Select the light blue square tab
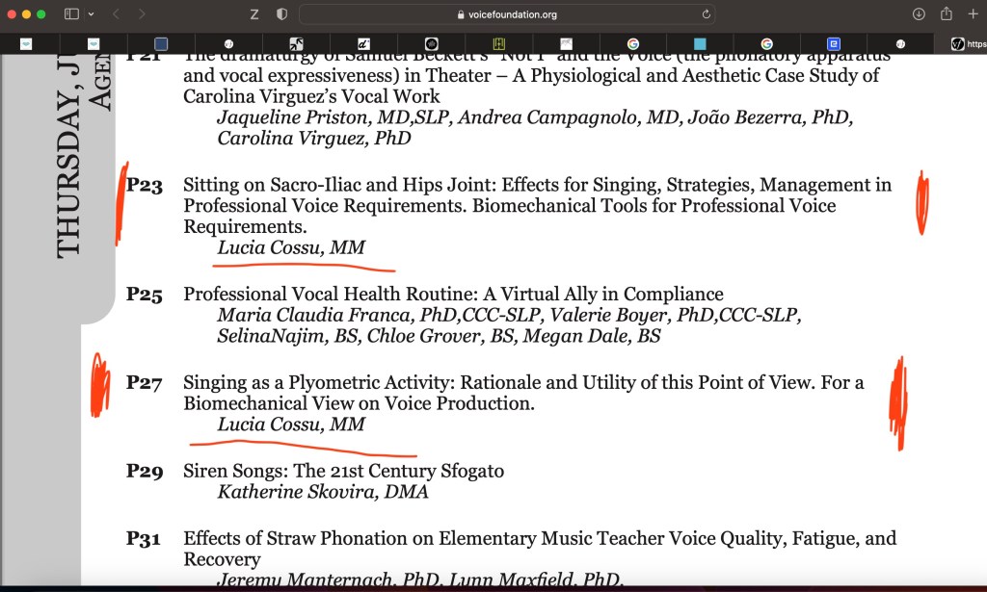Image resolution: width=987 pixels, height=592 pixels. point(700,44)
